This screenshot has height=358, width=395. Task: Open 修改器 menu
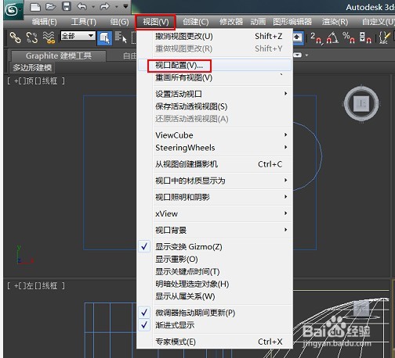point(231,22)
